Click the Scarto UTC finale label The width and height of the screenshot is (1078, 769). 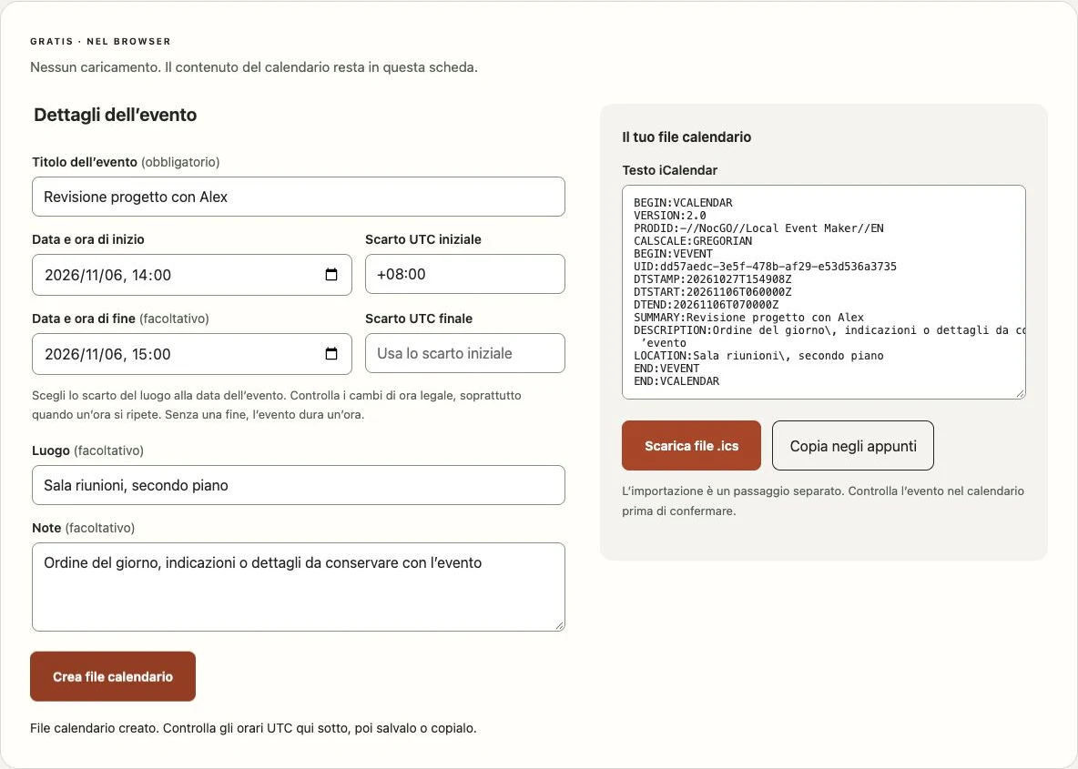tap(419, 319)
